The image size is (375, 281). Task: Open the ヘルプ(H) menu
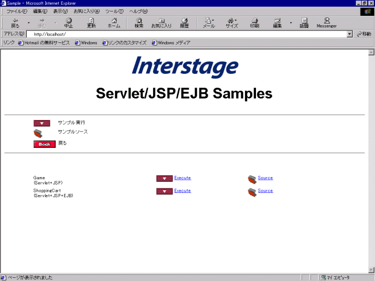tap(138, 11)
